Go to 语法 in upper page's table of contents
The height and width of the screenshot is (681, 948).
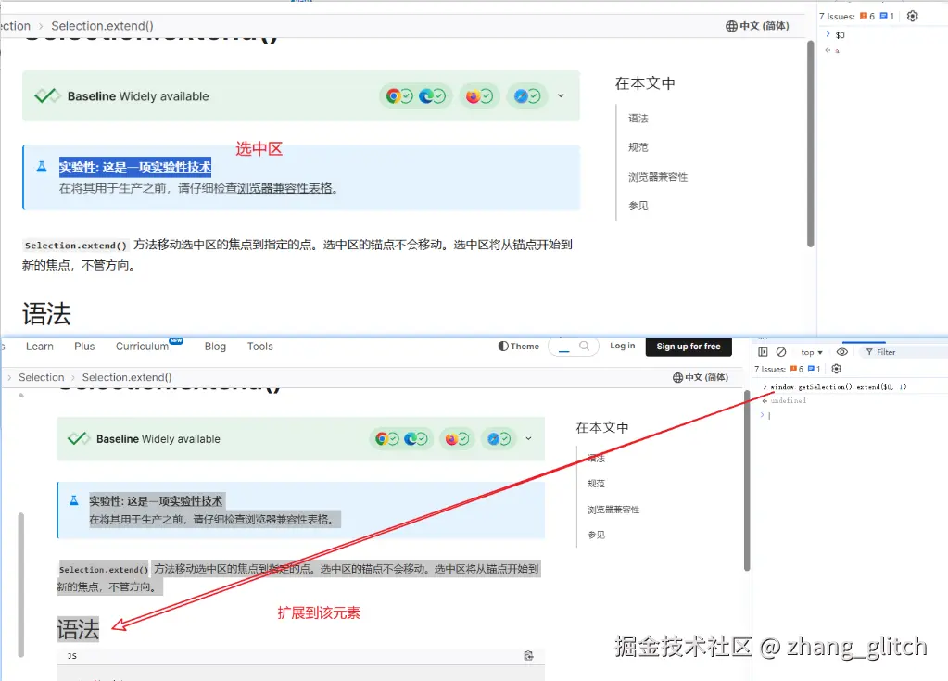click(638, 119)
